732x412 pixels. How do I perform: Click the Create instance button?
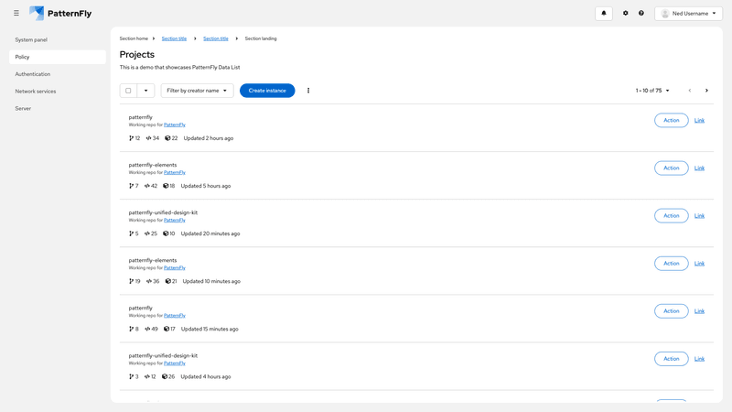coord(267,91)
